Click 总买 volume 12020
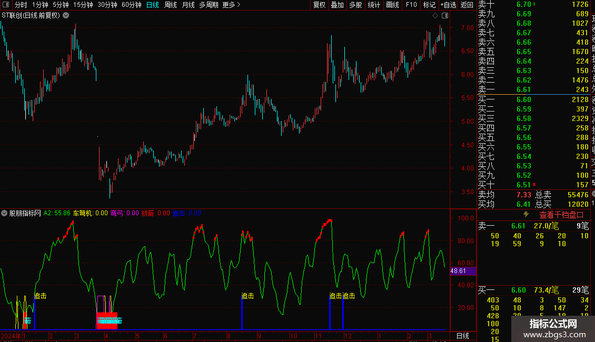The image size is (595, 342). 578,204
